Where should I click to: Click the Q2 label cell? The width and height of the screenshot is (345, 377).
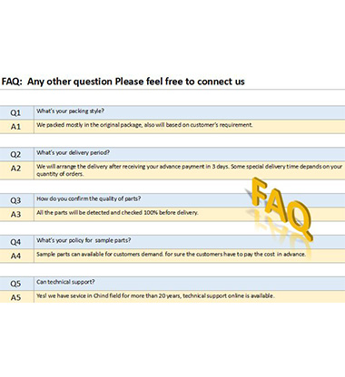click(16, 154)
